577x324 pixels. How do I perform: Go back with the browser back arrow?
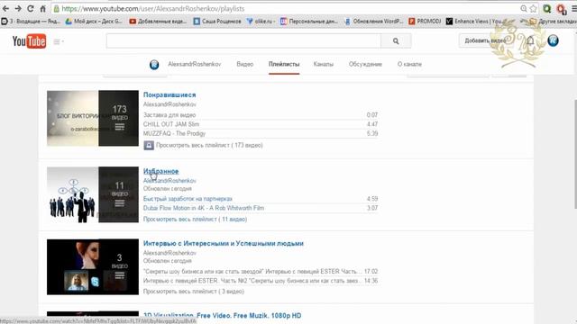[x=5, y=8]
